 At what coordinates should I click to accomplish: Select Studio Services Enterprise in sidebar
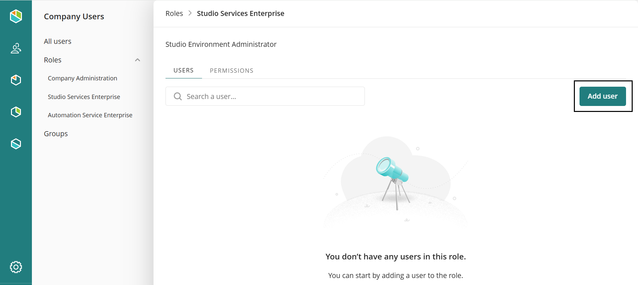(x=84, y=97)
